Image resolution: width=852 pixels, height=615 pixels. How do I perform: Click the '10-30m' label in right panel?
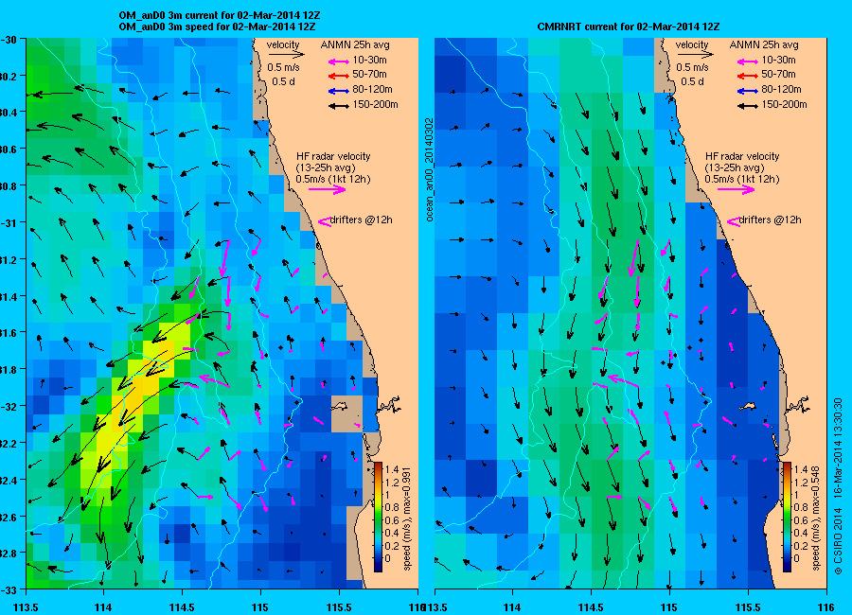click(x=778, y=60)
